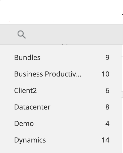The height and width of the screenshot is (153, 123).
Task: Click the count 9 next to Bundles
Action: coord(107,57)
